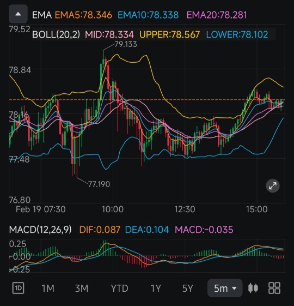This screenshot has height=306, width=294.
Task: Expand chart to fullscreen view
Action: [273, 186]
